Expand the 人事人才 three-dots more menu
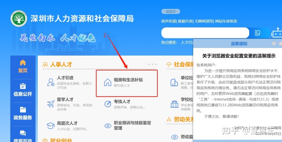This screenshot has height=142, width=282. 152,64
